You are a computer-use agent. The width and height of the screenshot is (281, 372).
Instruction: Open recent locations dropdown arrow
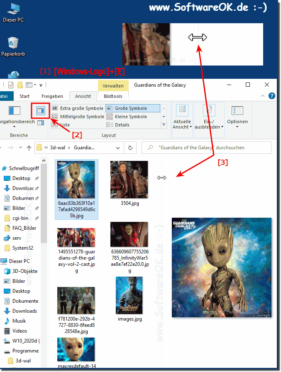(x=21, y=148)
